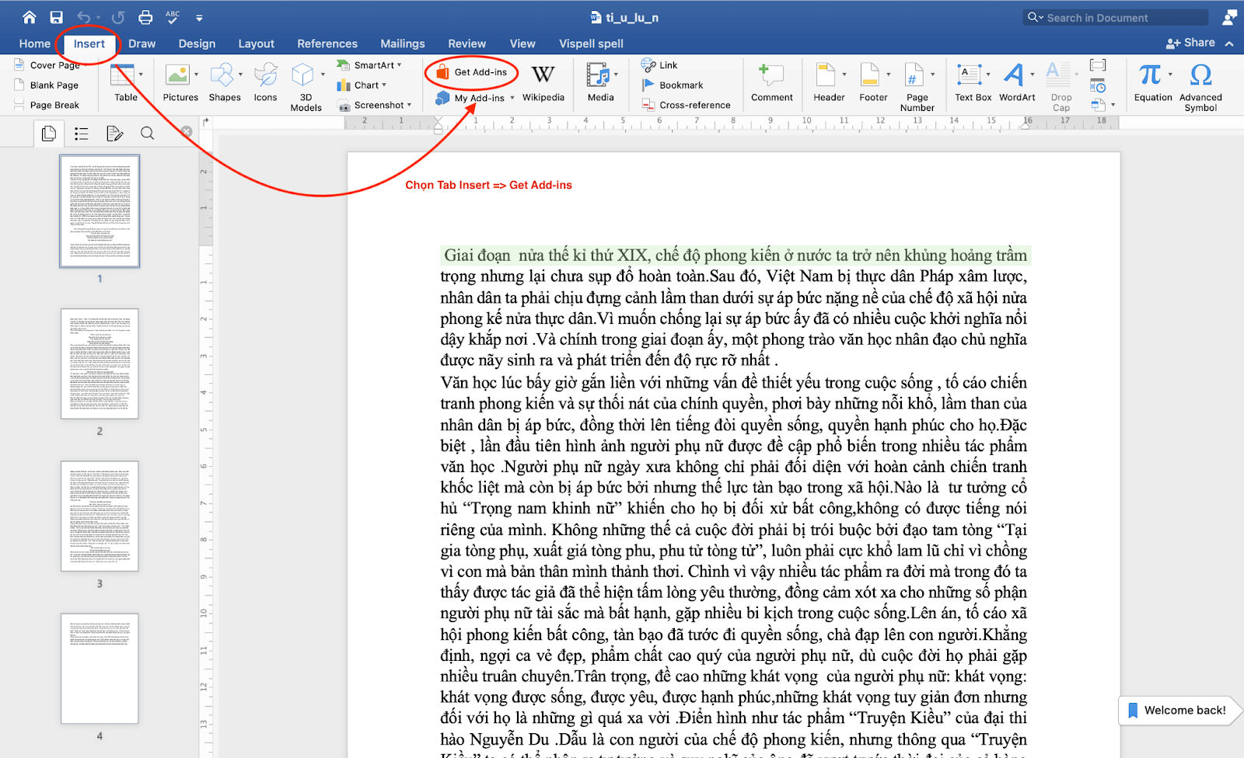Switch to the Design tab
Viewport: 1244px width, 758px height.
197,43
